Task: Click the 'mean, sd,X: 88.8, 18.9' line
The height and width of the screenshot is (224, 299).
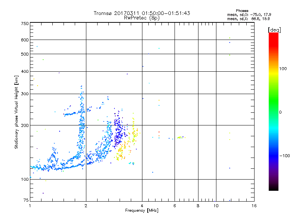Action: pos(248,19)
